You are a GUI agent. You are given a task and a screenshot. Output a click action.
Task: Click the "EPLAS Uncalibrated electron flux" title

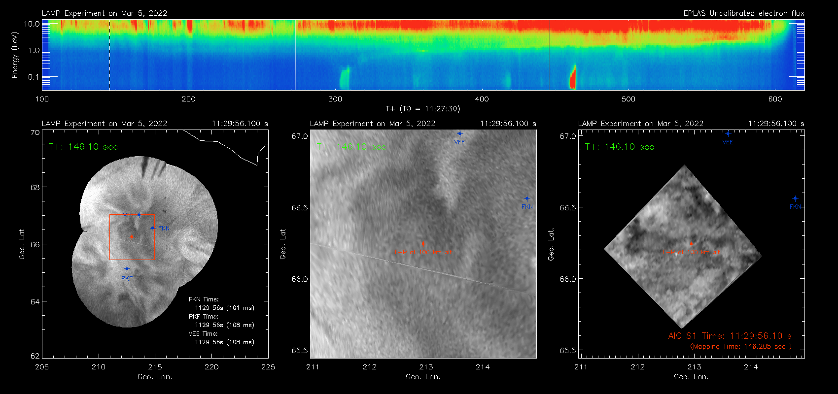point(744,13)
